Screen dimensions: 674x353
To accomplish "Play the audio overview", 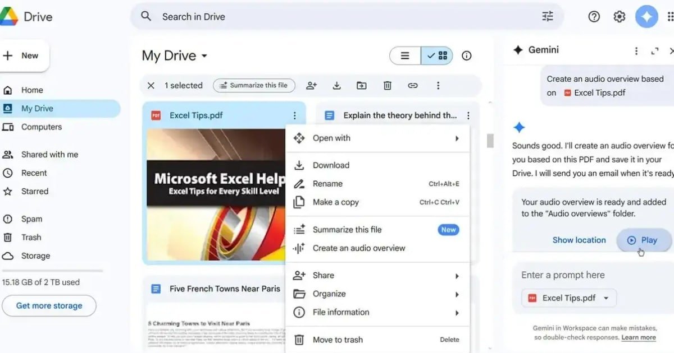I will click(644, 240).
